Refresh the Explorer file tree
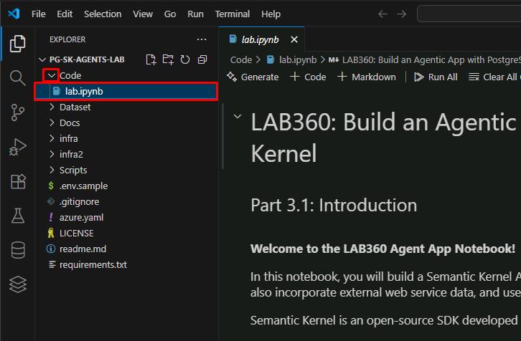This screenshot has width=521, height=341. [x=185, y=59]
